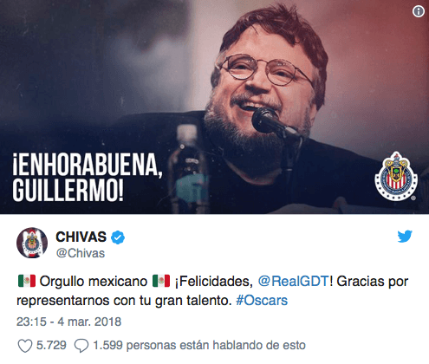This screenshot has width=429, height=364.
Task: Open '1.599 personas están hablando de esto'
Action: (x=199, y=345)
